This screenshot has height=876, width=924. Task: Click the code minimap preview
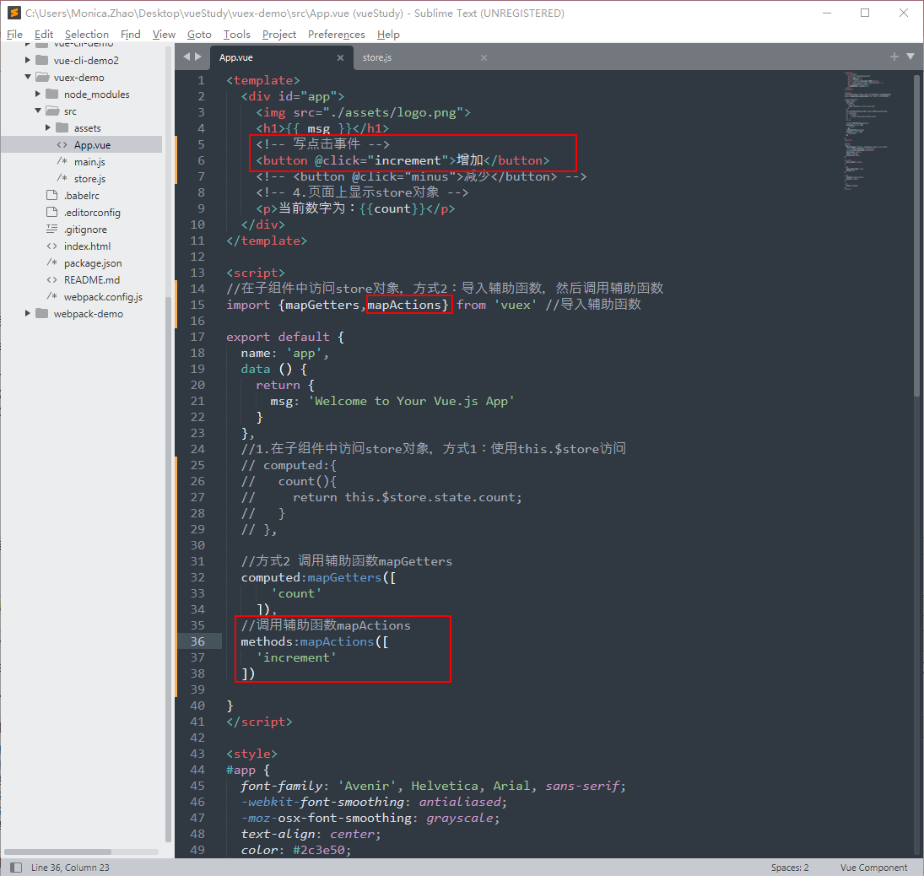(868, 130)
